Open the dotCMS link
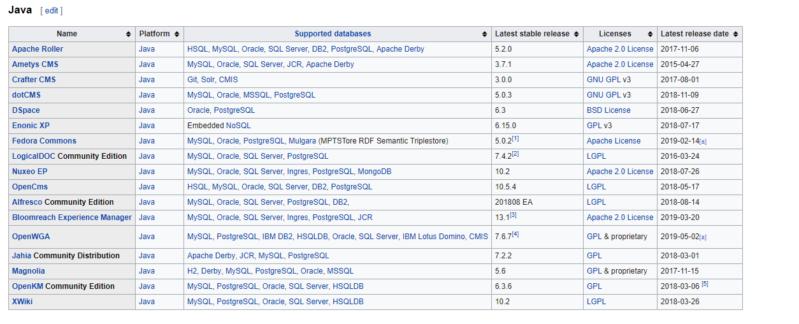 point(26,95)
